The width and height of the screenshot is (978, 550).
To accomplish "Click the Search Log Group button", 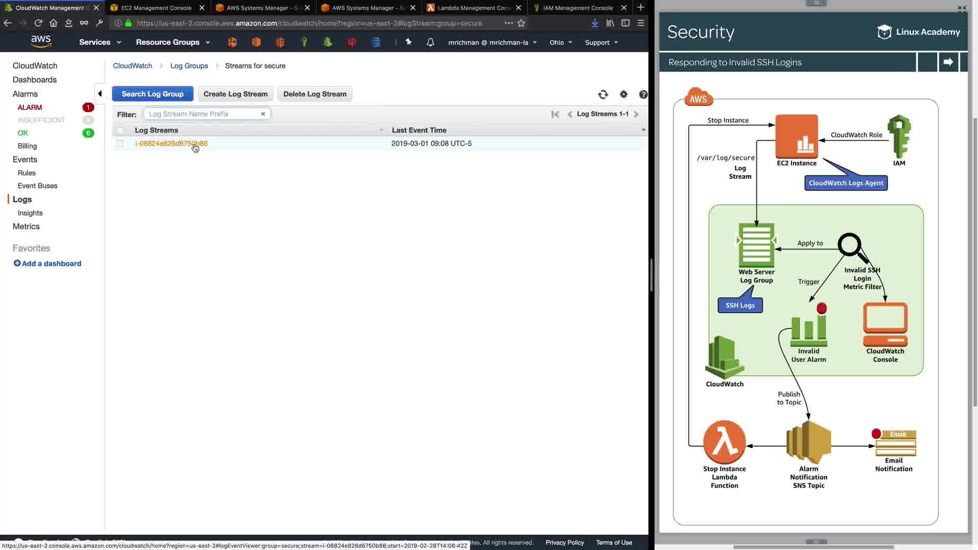I will [x=152, y=94].
